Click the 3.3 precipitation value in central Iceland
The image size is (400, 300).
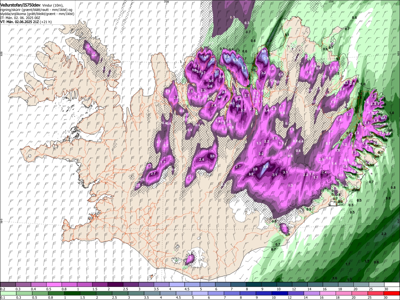212,156
